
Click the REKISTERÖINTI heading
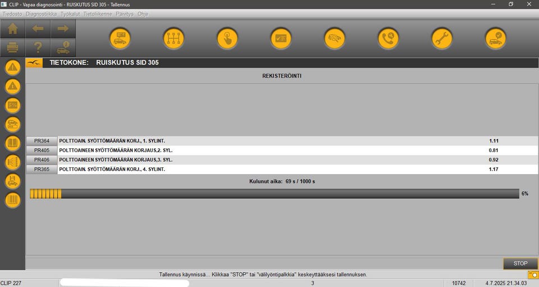pos(282,76)
